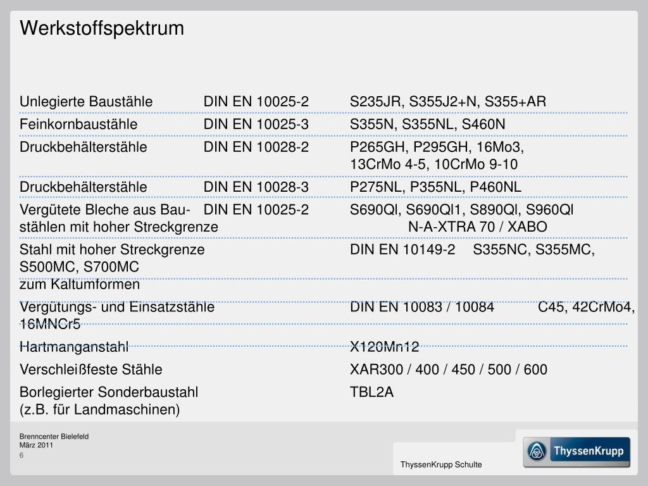Click 'S355NC, S355MC,' grades text
Screen dimensions: 648x486
(534, 249)
